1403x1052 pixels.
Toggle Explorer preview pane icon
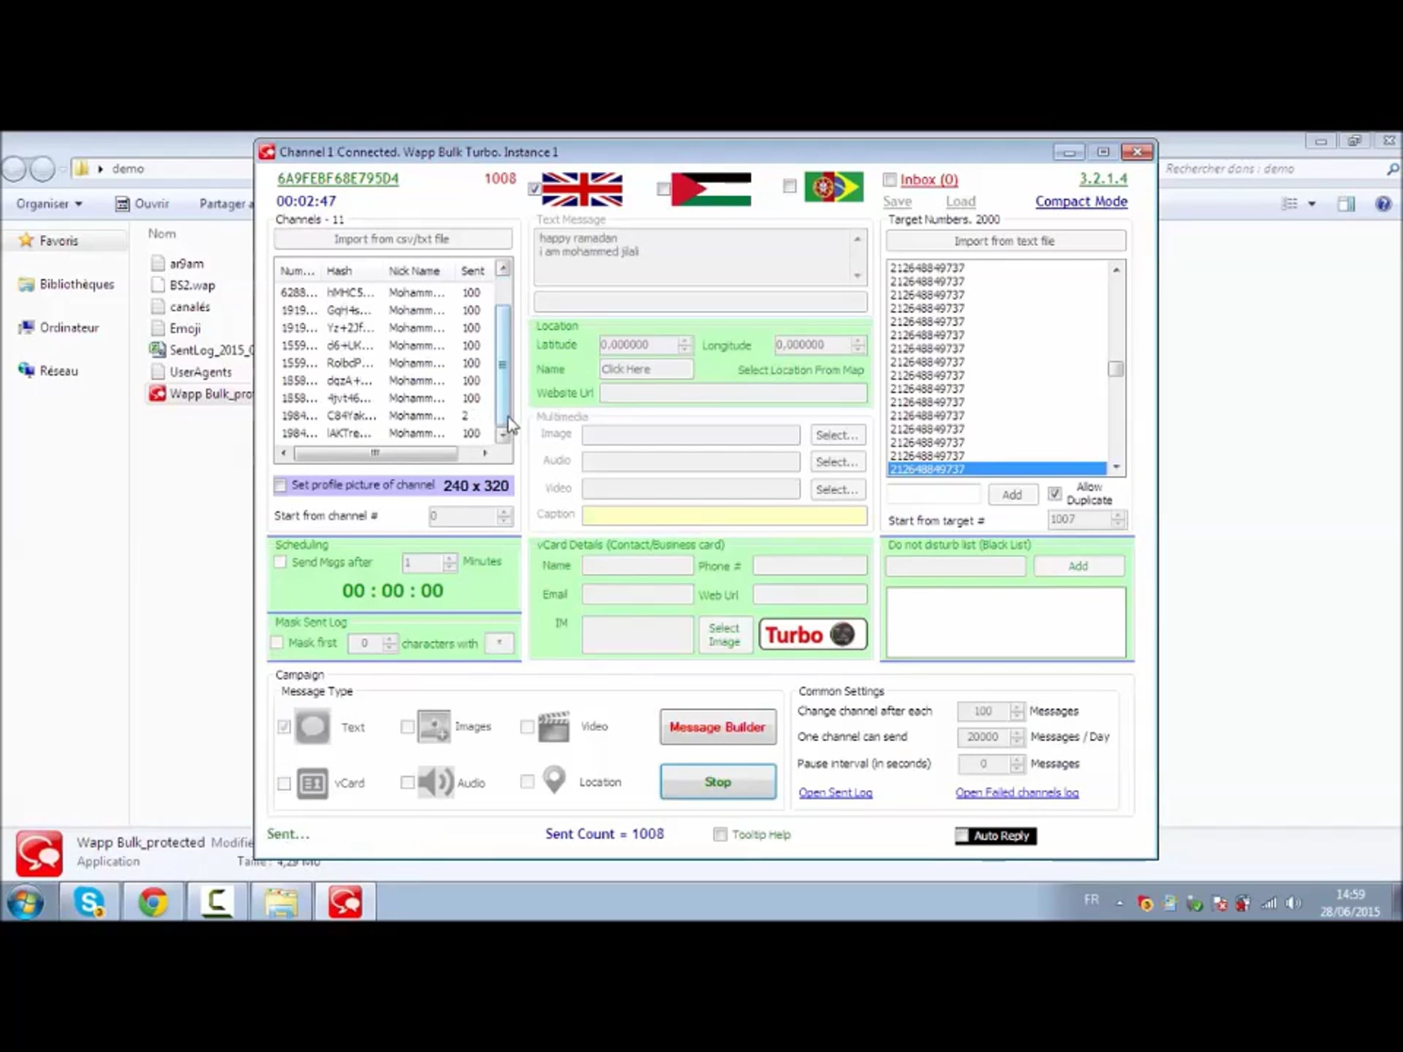tap(1346, 203)
